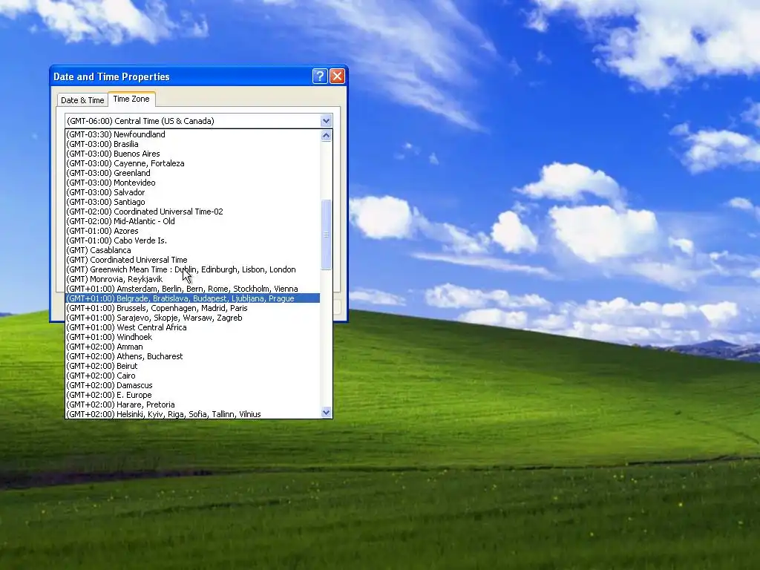Pick (GMT-01:00) Cabo Verde Is.
The width and height of the screenshot is (760, 570).
(192, 240)
